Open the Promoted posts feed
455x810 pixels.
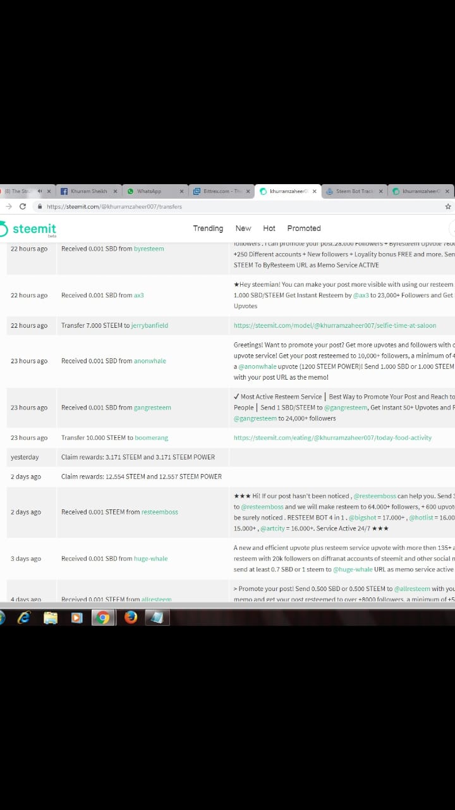pos(304,228)
